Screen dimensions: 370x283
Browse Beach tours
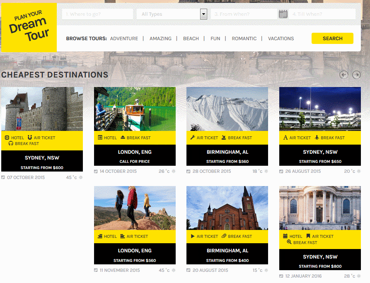(191, 39)
